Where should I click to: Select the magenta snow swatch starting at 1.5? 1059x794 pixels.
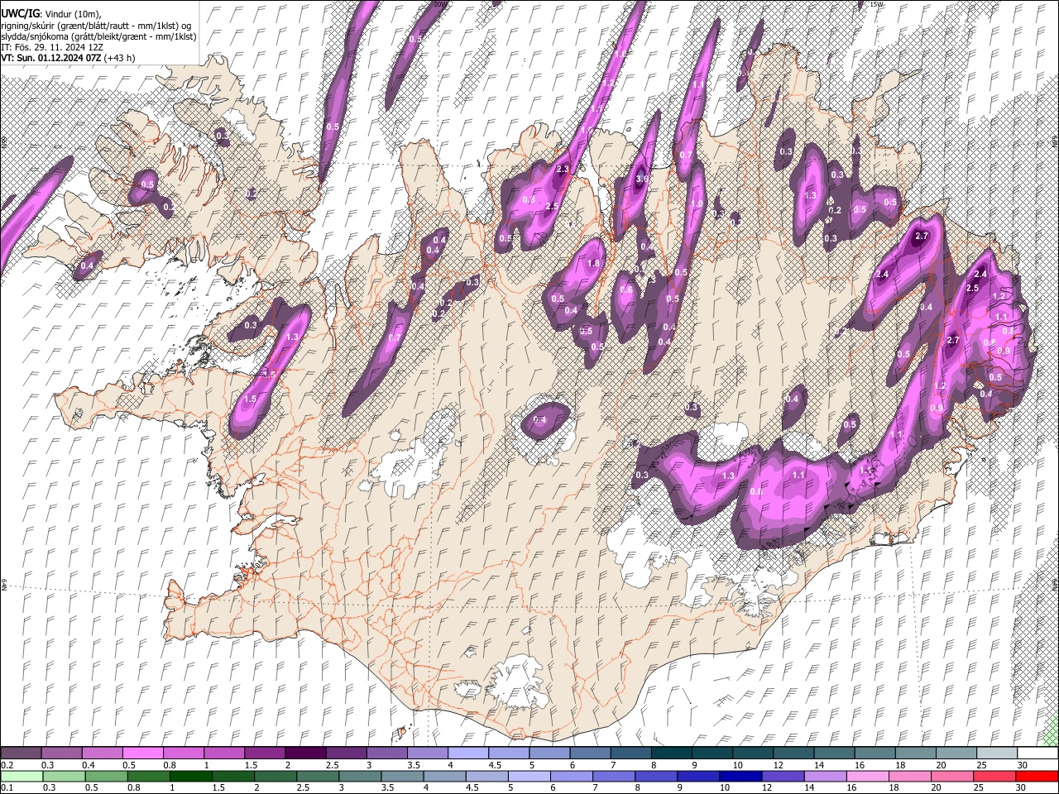pyautogui.click(x=265, y=753)
